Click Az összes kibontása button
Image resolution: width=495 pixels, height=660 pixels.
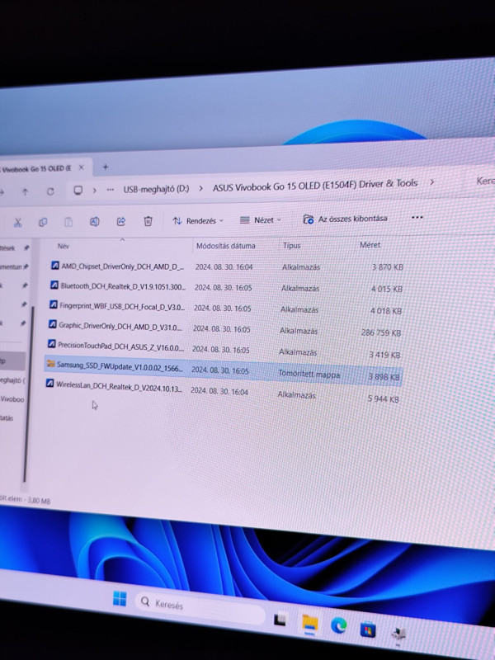click(345, 219)
